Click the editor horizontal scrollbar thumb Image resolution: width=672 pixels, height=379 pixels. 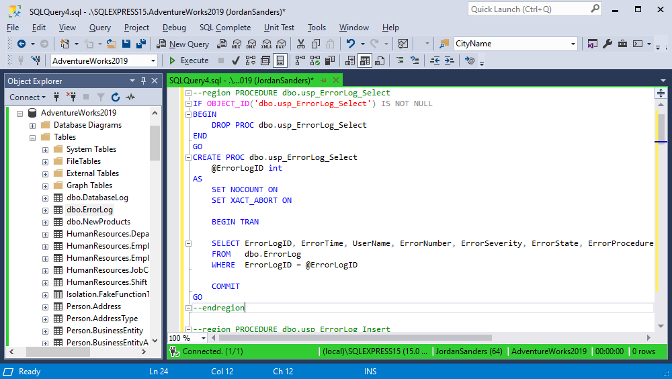coord(355,338)
